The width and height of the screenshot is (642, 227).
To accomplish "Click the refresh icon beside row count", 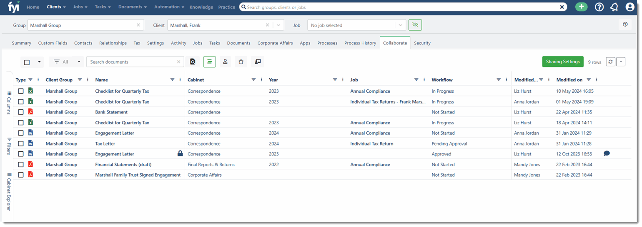I will pyautogui.click(x=610, y=62).
